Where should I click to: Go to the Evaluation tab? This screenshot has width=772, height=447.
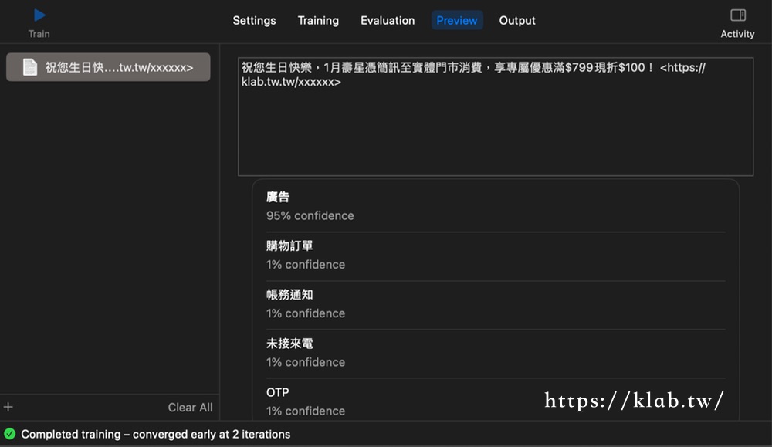[388, 21]
